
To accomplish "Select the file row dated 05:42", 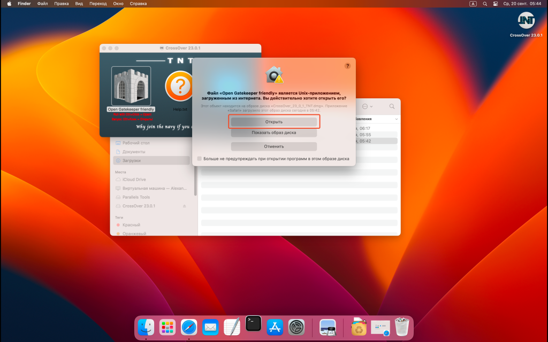I will pyautogui.click(x=376, y=141).
